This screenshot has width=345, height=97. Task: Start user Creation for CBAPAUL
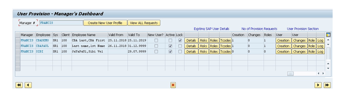[x=283, y=46]
